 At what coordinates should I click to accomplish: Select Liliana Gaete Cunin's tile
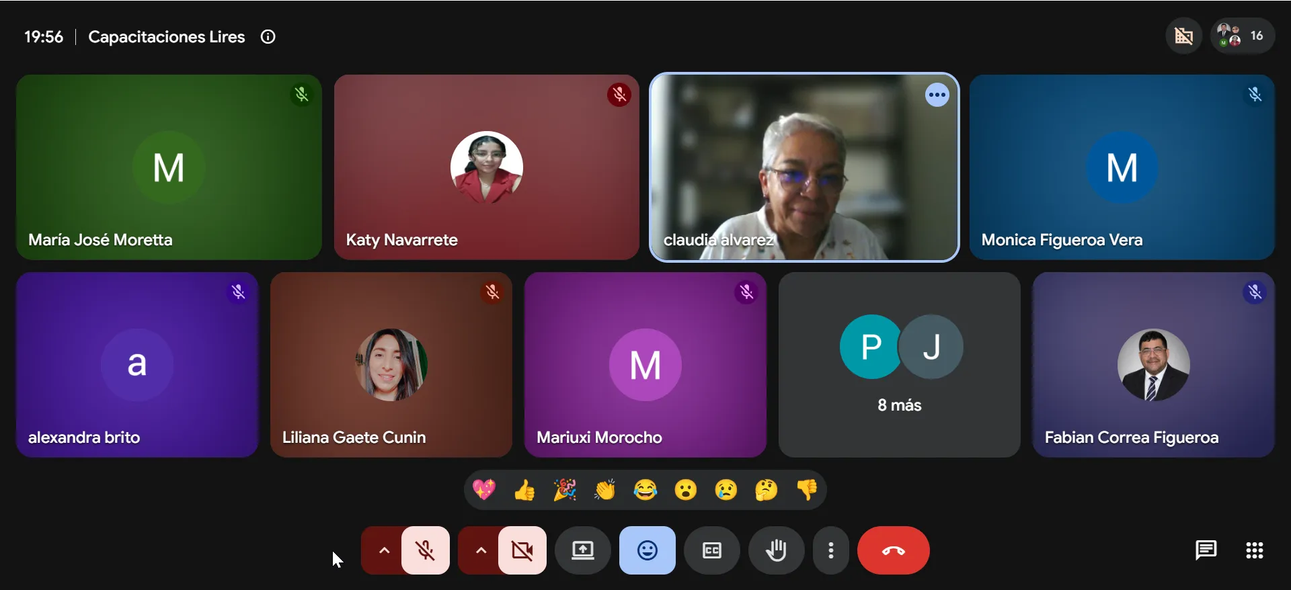391,365
